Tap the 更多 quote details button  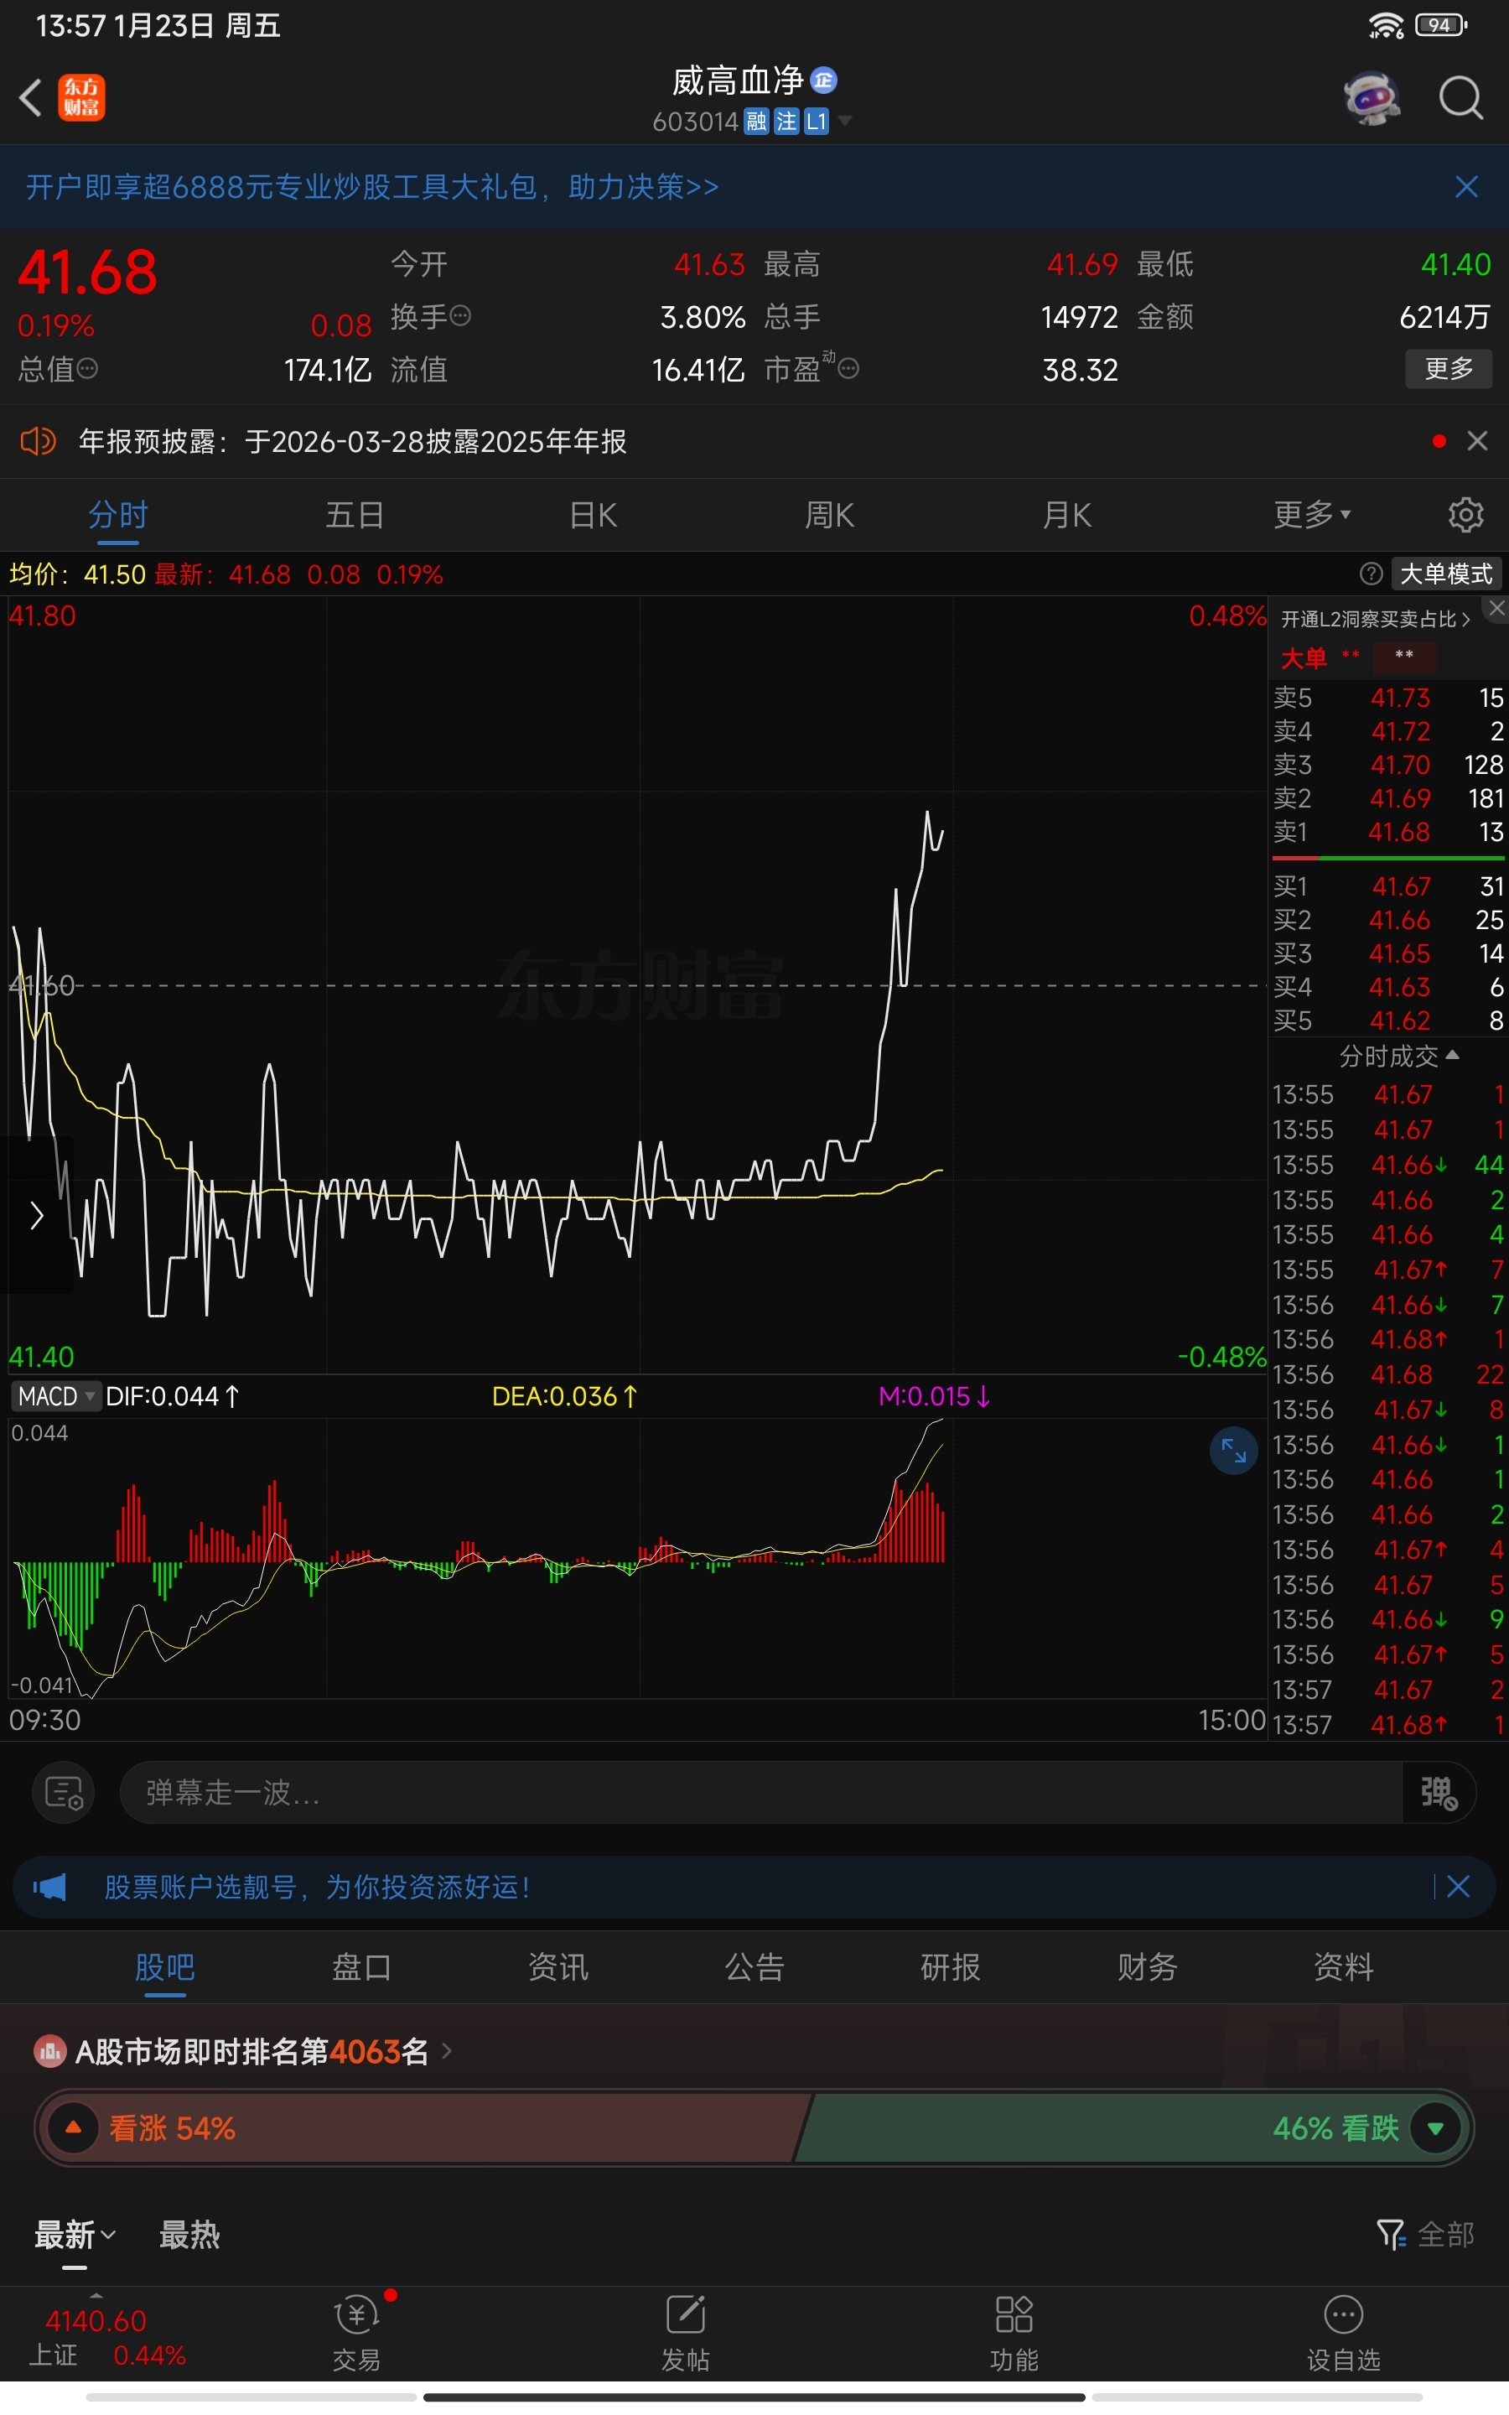pos(1448,368)
